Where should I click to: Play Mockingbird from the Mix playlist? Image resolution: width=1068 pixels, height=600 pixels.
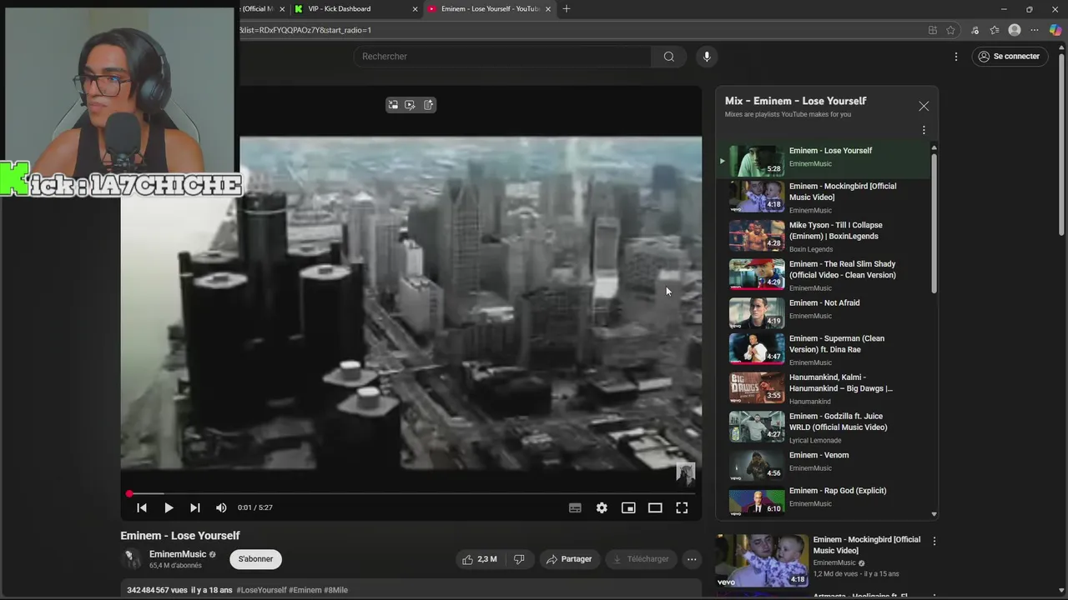coord(824,197)
